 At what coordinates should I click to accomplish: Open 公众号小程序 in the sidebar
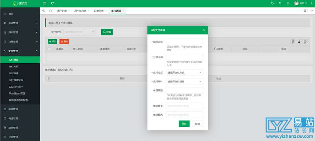[20, 87]
